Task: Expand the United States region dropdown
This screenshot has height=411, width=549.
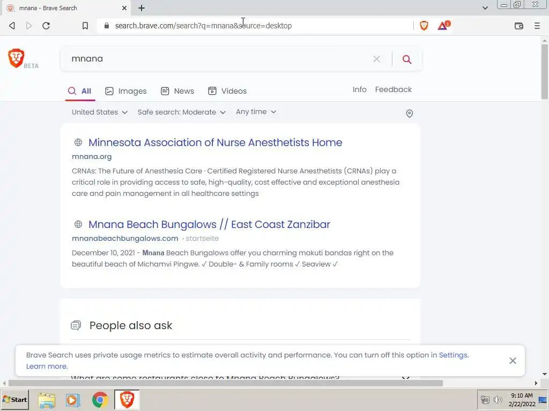Action: click(x=99, y=112)
